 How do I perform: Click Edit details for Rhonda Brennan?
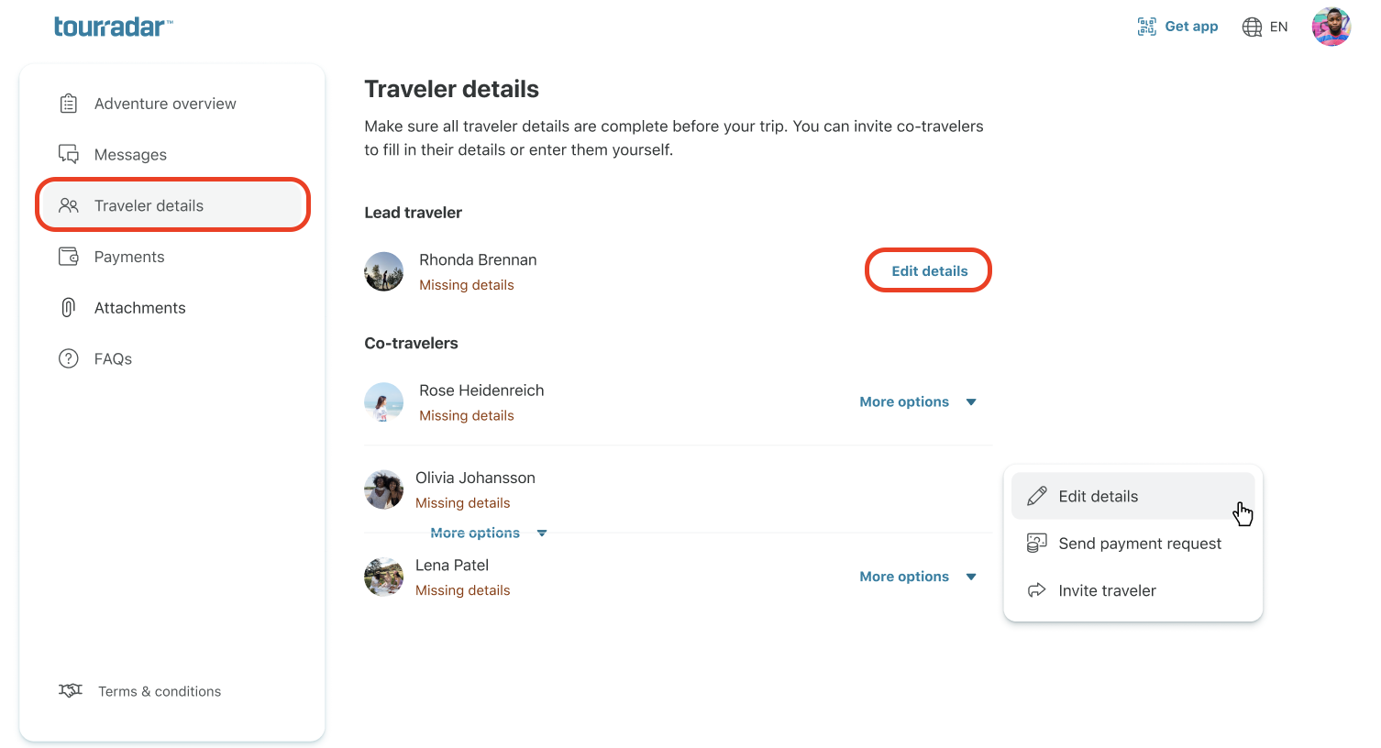[x=929, y=270]
